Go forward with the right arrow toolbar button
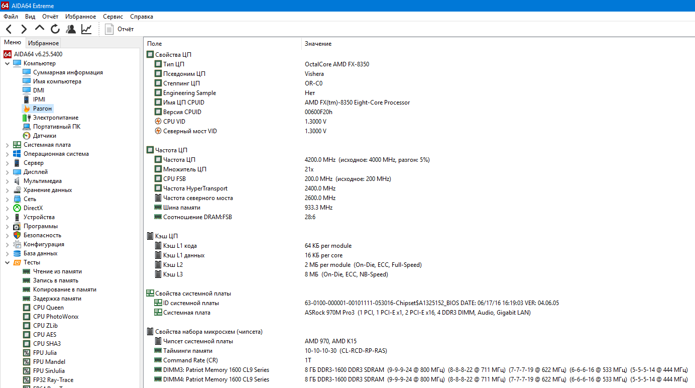Image resolution: width=695 pixels, height=388 pixels. 24,29
